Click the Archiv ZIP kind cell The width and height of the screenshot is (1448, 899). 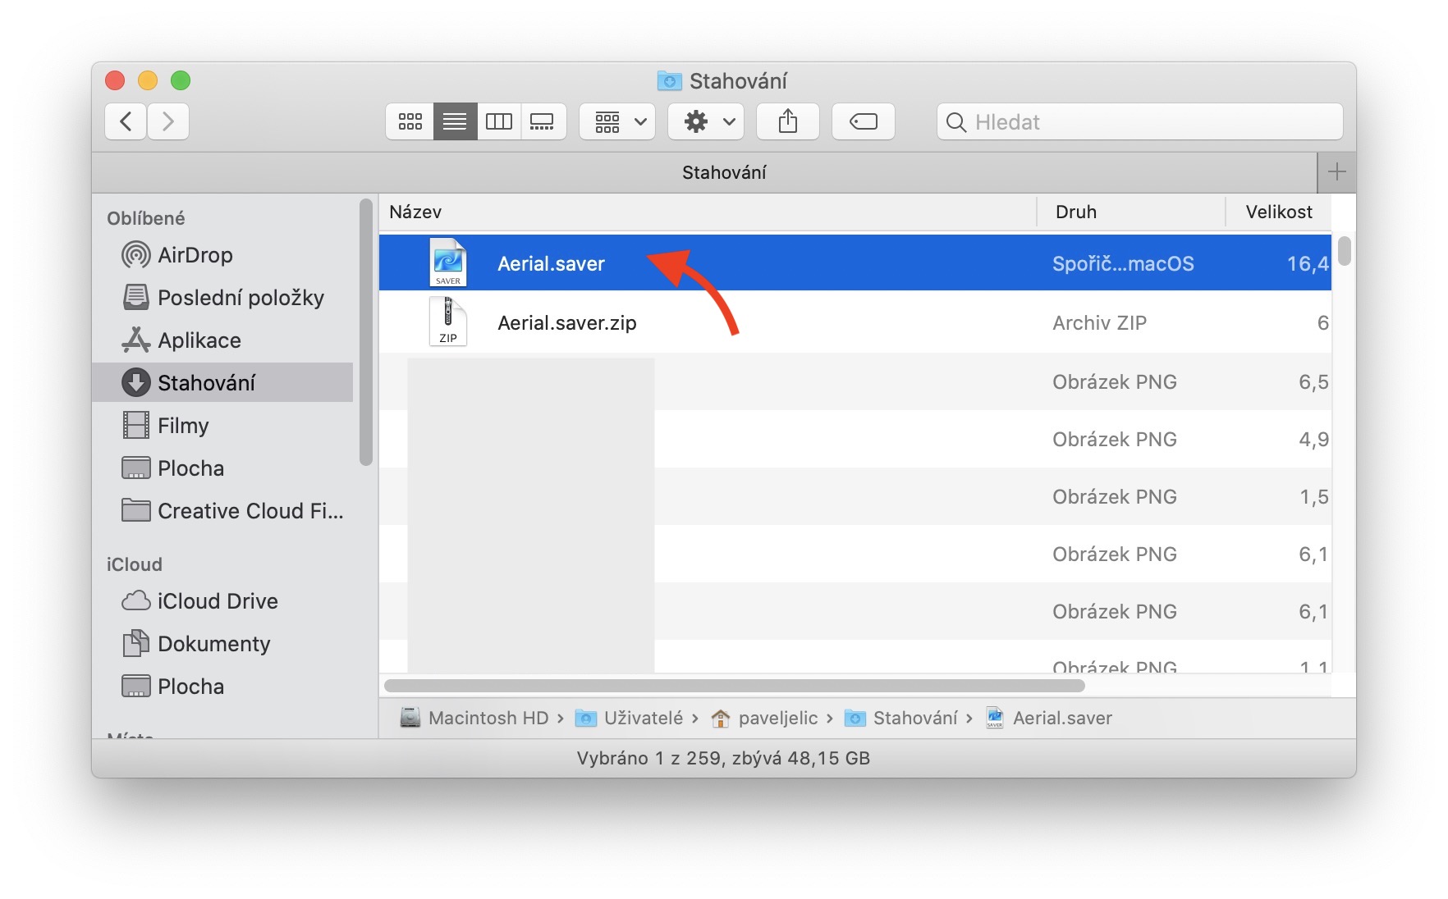point(1099,323)
